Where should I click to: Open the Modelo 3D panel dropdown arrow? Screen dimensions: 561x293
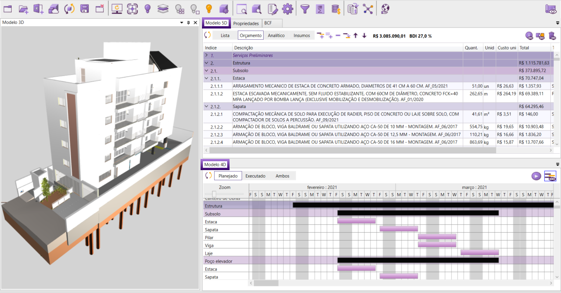coord(182,22)
